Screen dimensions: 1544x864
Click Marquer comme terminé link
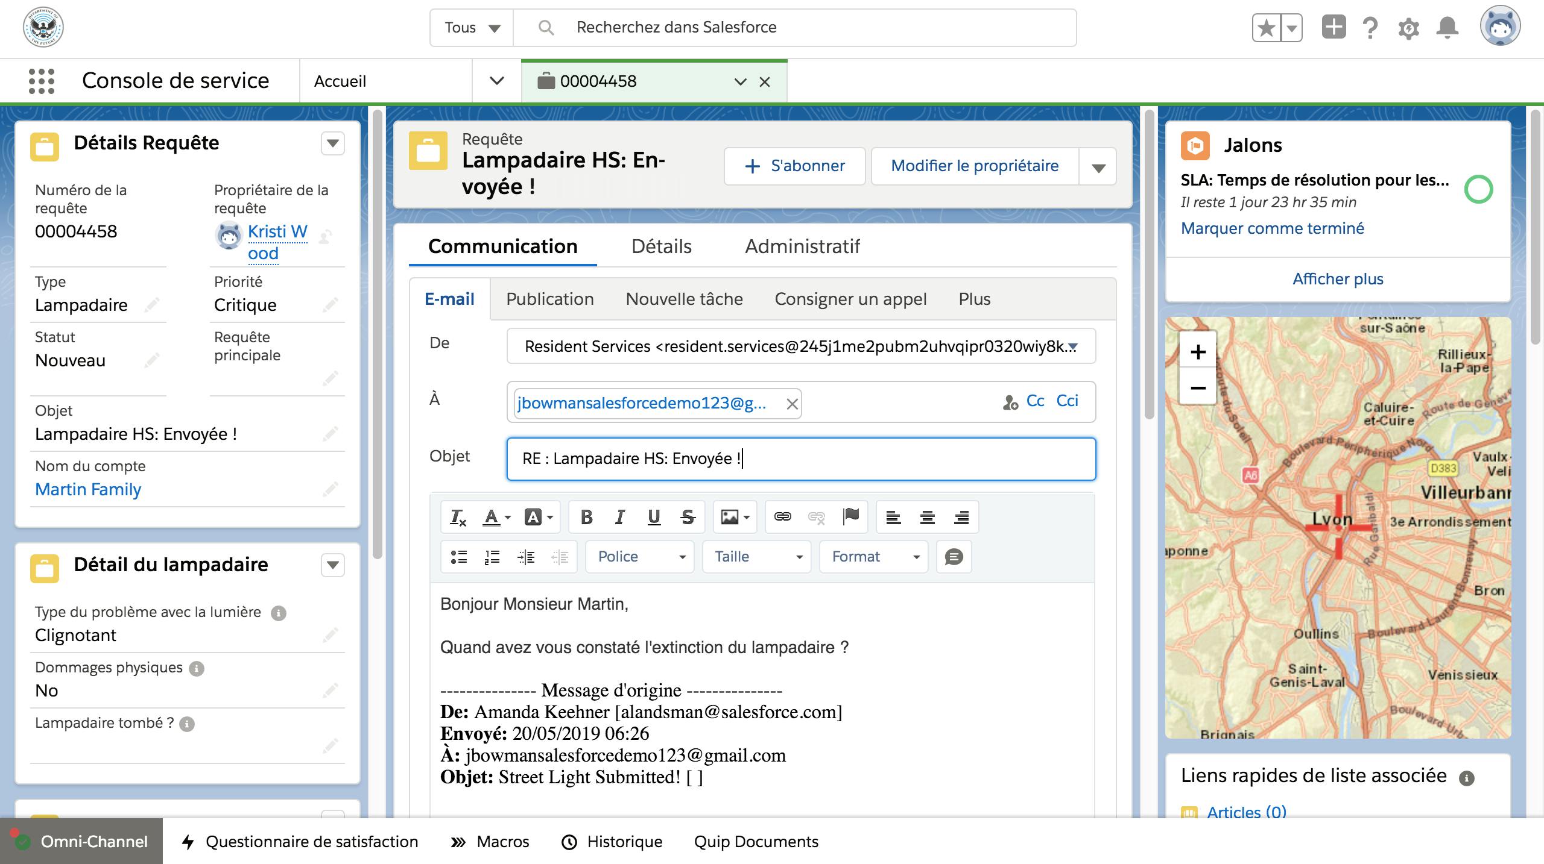click(x=1272, y=228)
